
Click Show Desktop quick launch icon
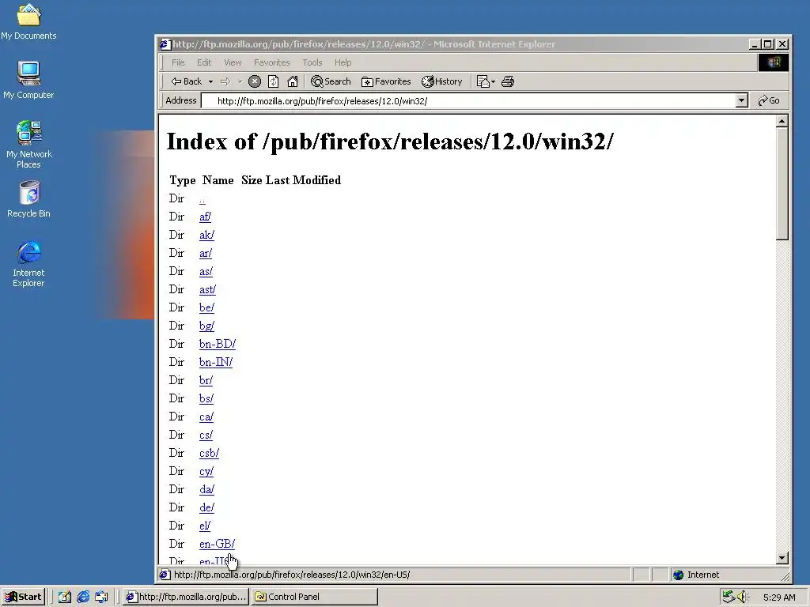tap(65, 597)
